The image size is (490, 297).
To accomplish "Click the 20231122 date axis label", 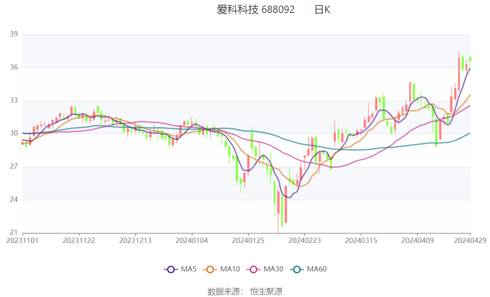I will click(x=79, y=241).
